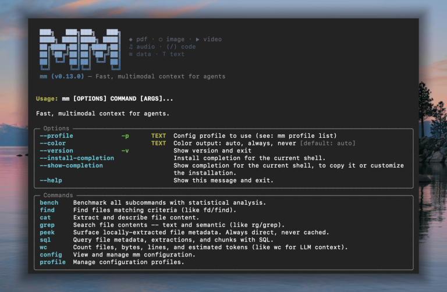Image resolution: width=447 pixels, height=292 pixels.
Task: Click 'Install completion for the current shell.' text
Action: point(250,158)
